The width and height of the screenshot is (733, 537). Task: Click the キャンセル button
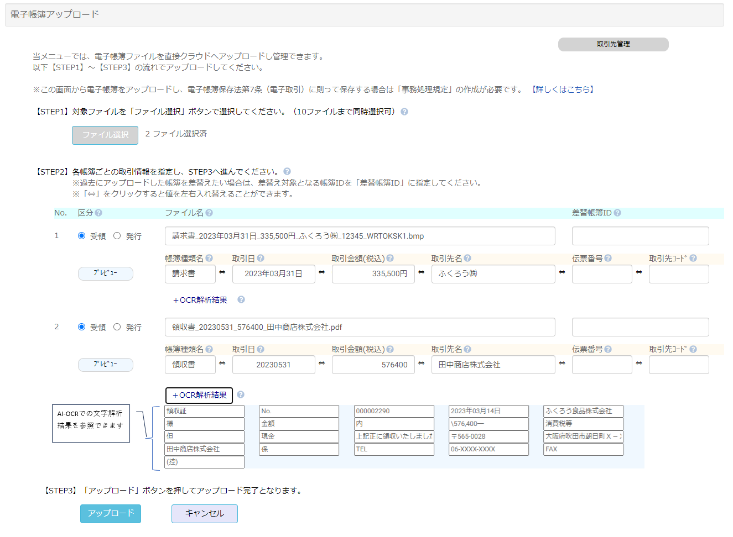(204, 513)
